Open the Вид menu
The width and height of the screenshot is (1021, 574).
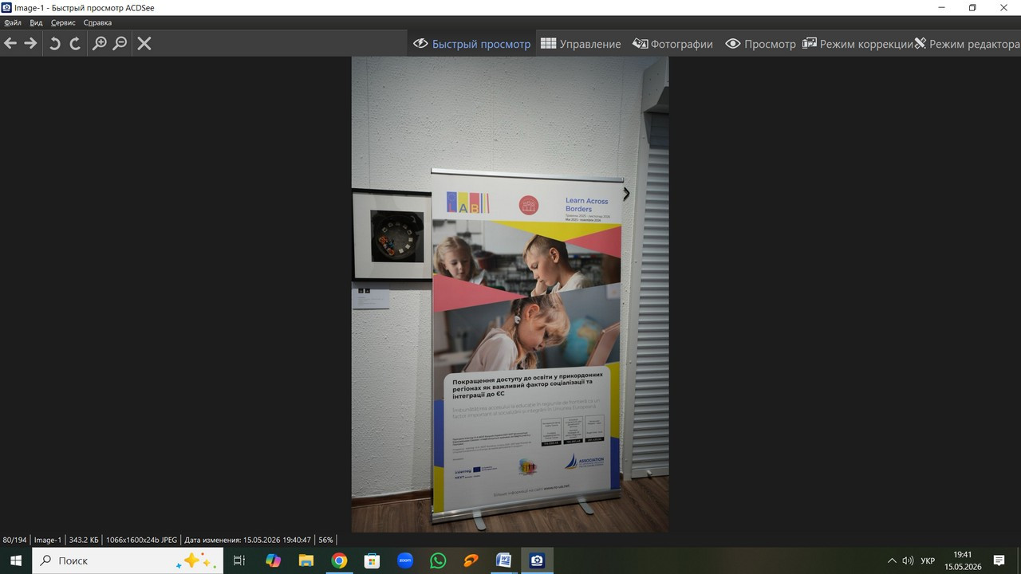coord(36,23)
